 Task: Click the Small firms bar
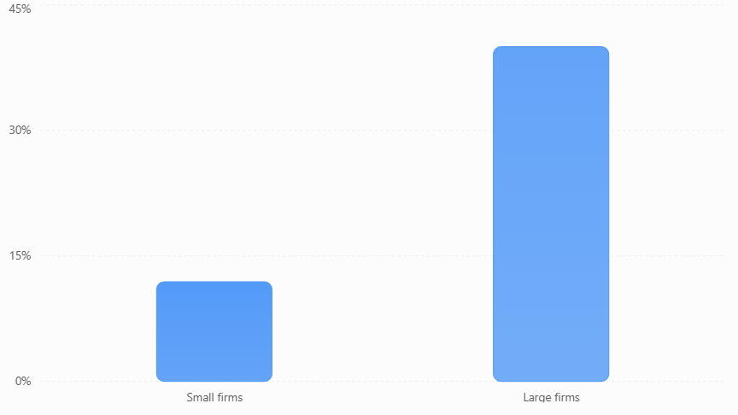pyautogui.click(x=214, y=331)
